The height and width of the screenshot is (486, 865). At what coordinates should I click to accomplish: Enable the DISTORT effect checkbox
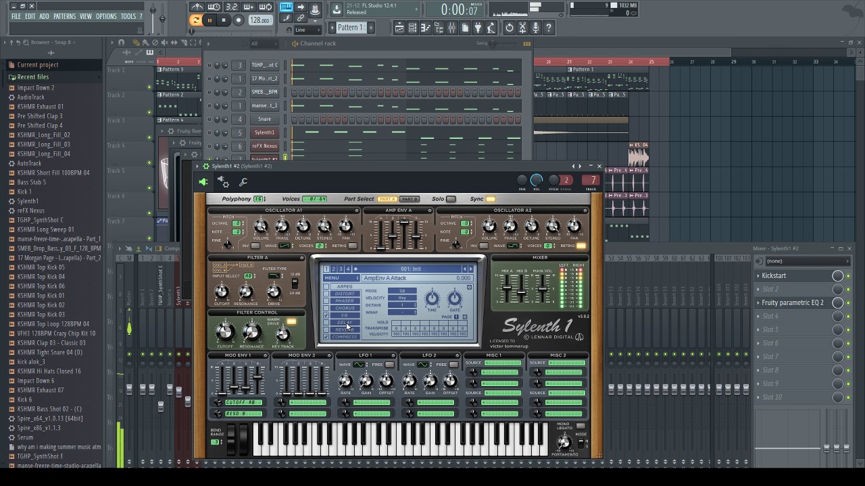tap(326, 294)
